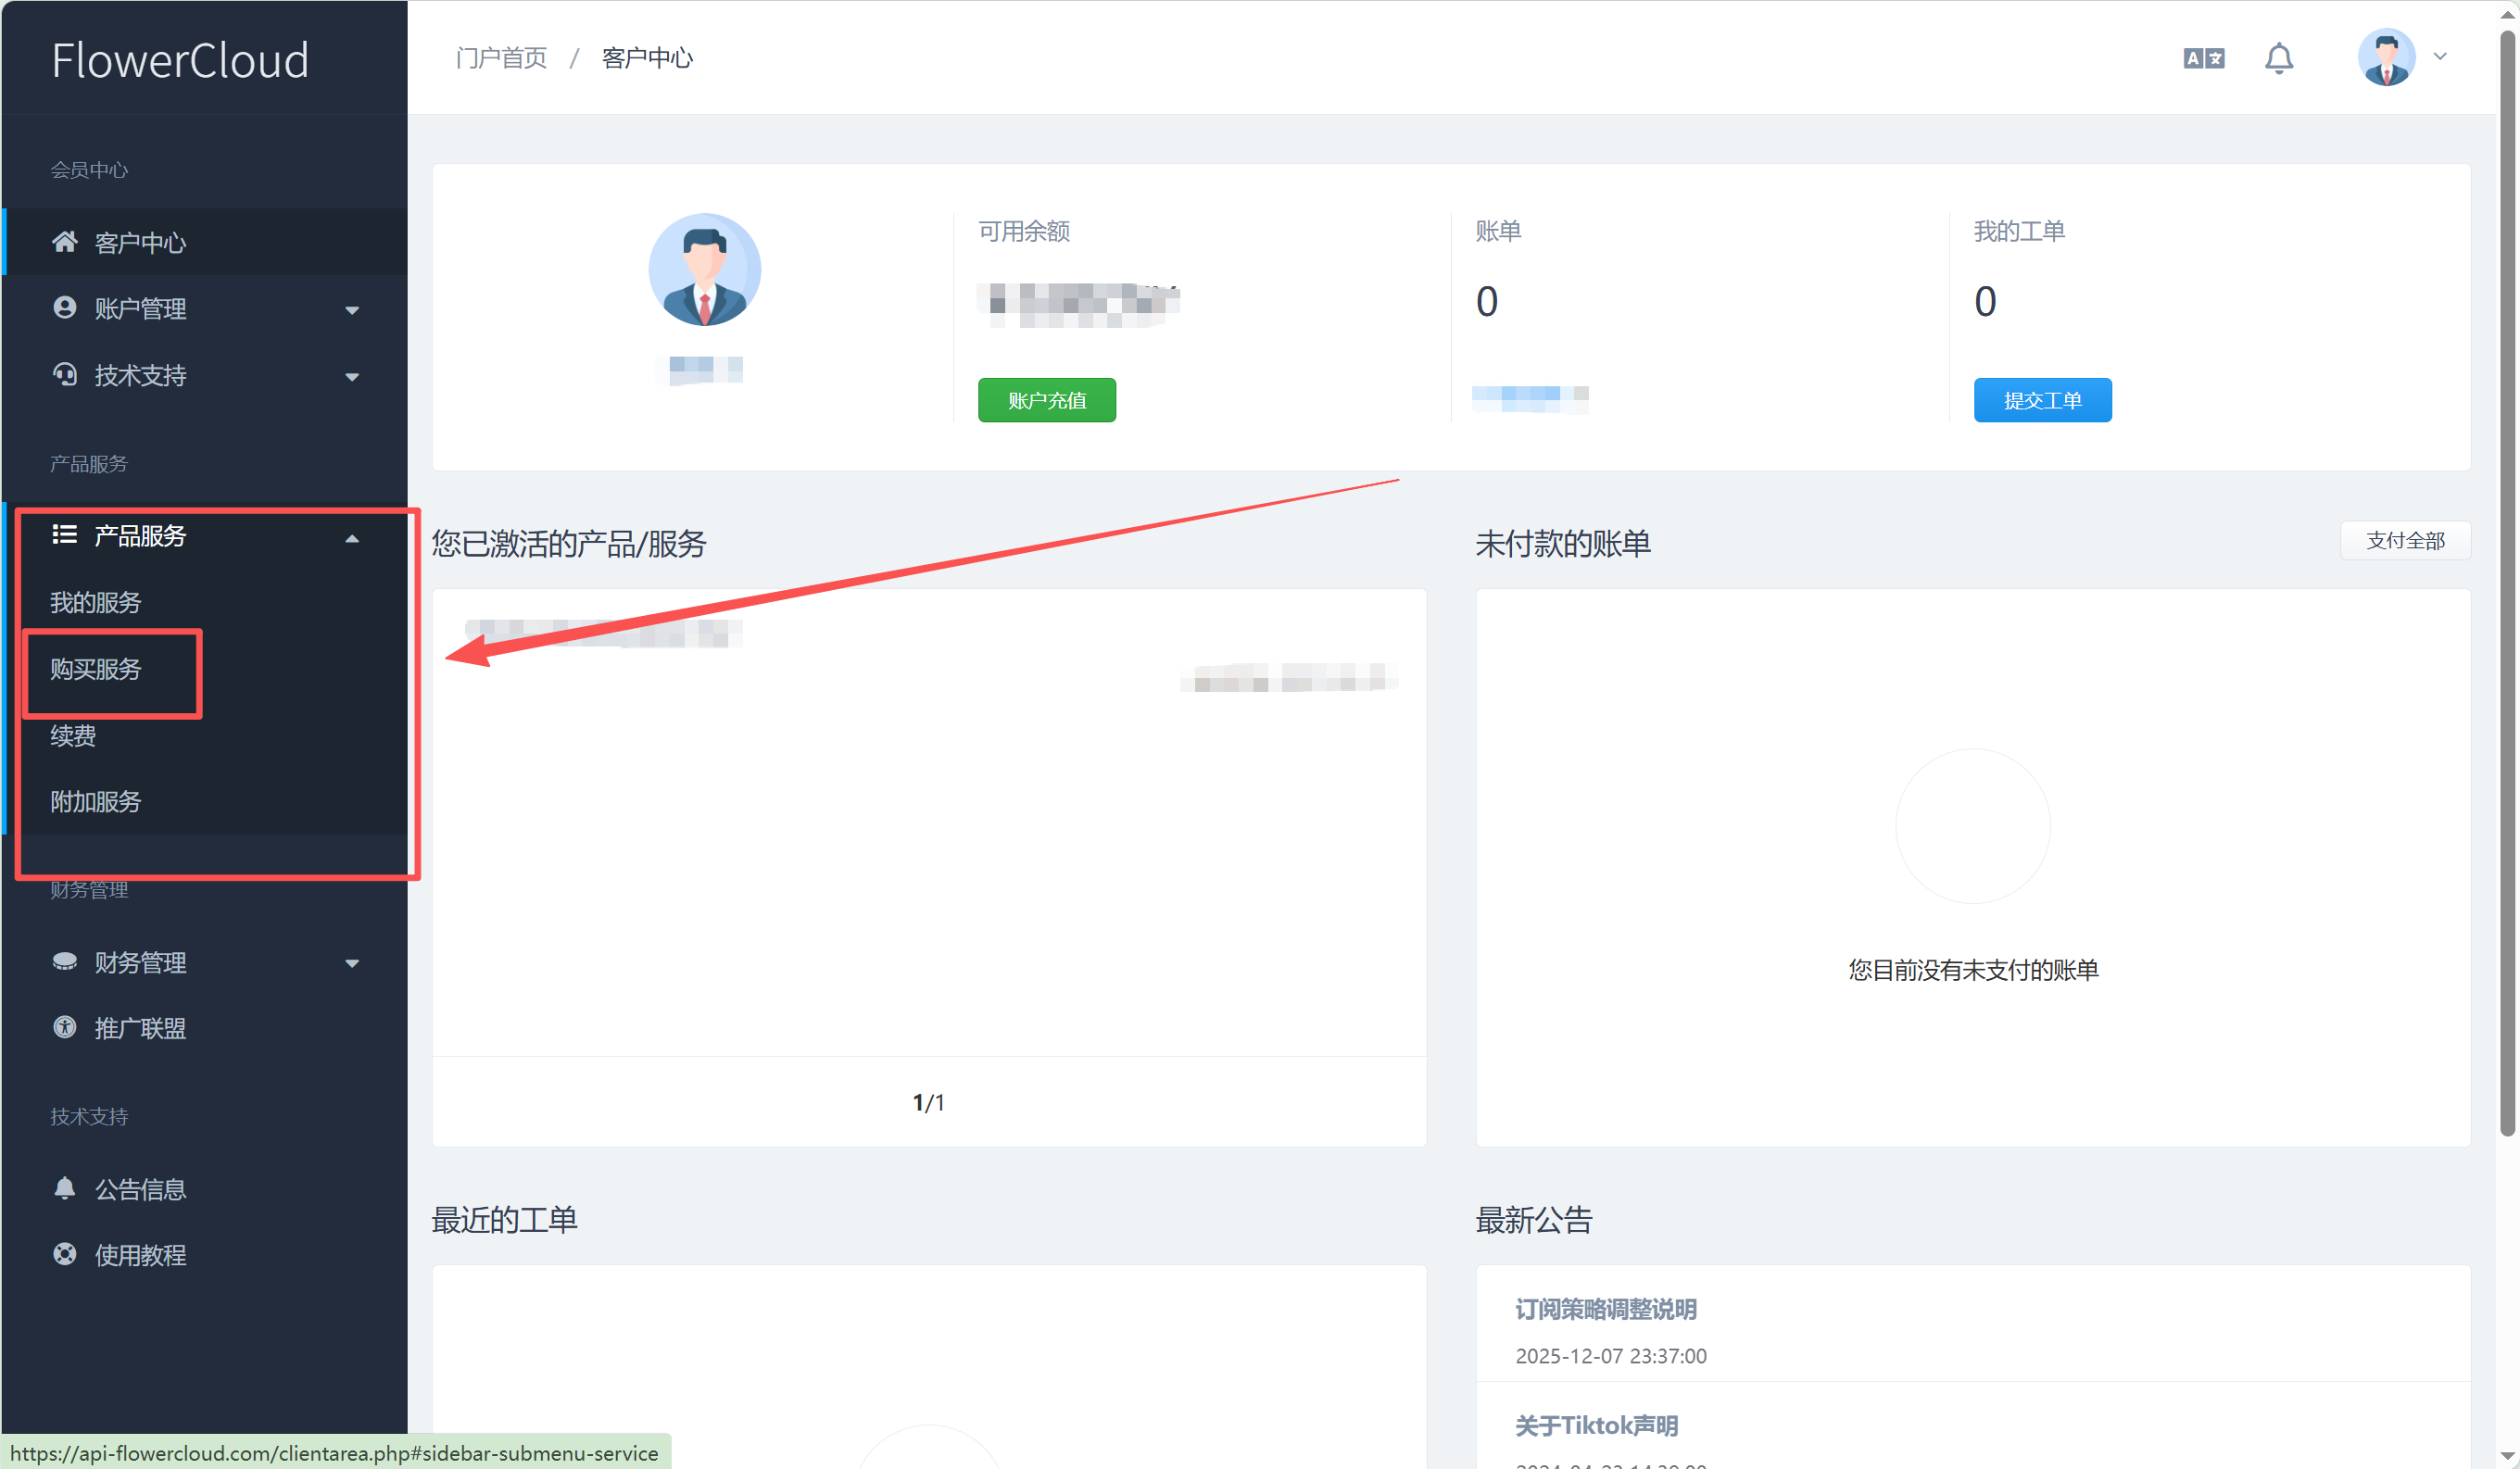
Task: Open 我的服务 submenu item
Action: tap(96, 602)
